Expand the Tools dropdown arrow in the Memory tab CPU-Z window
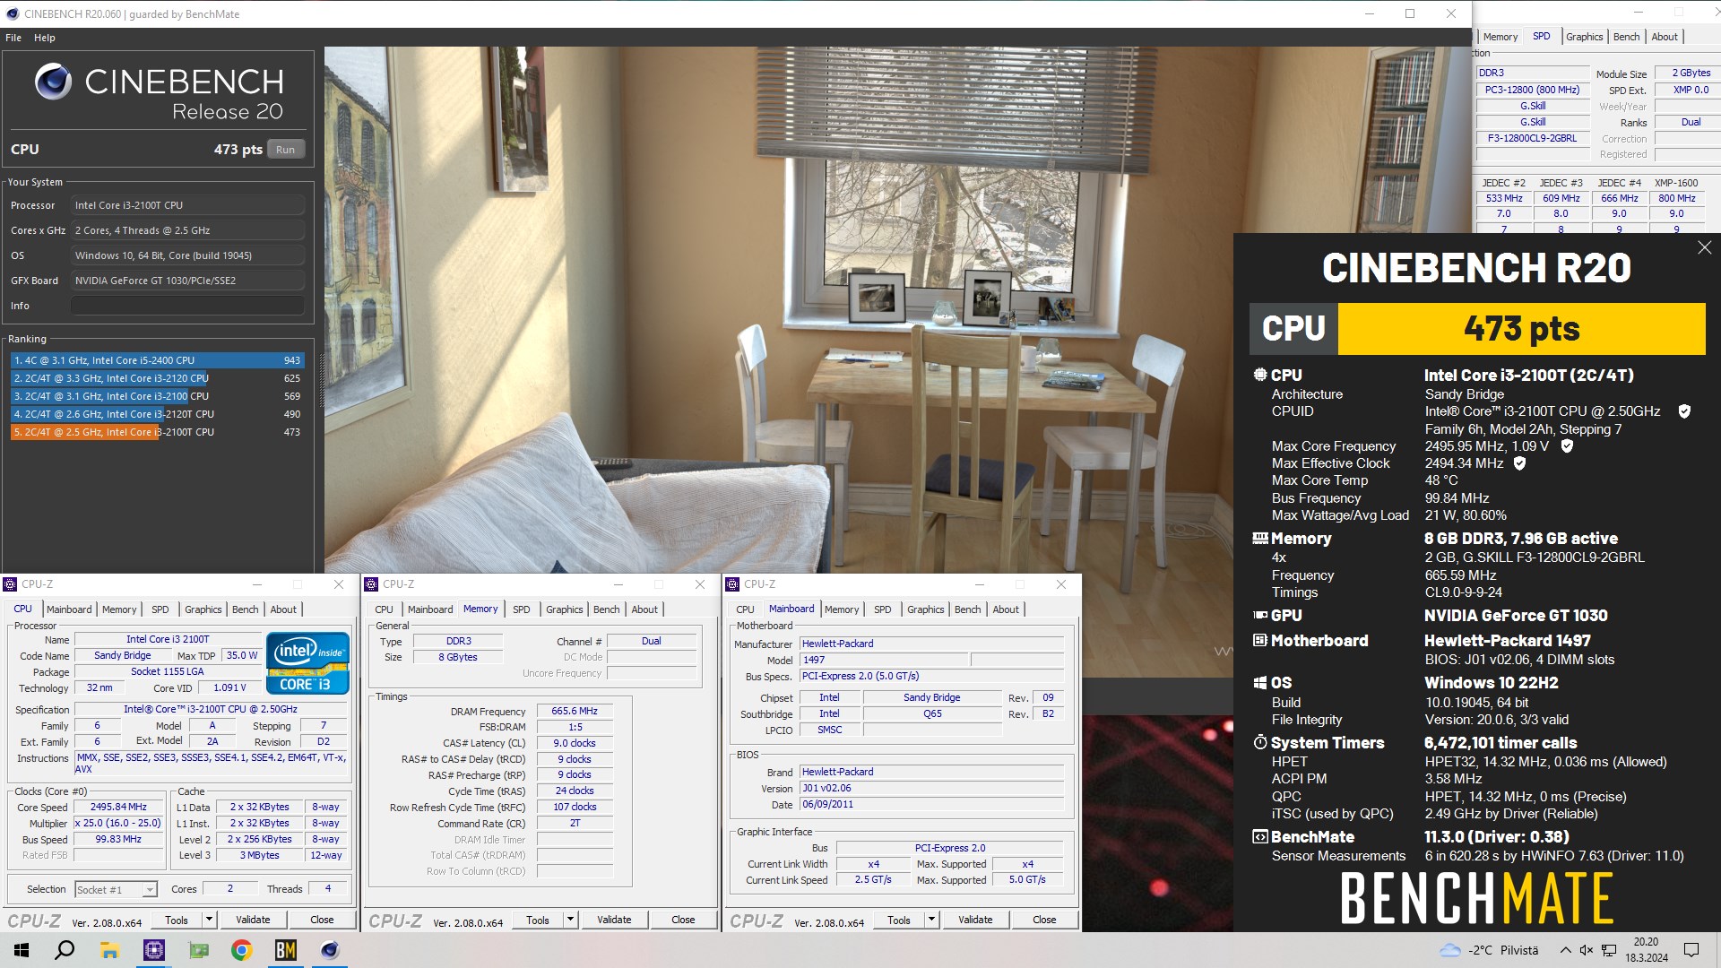 pos(570,920)
